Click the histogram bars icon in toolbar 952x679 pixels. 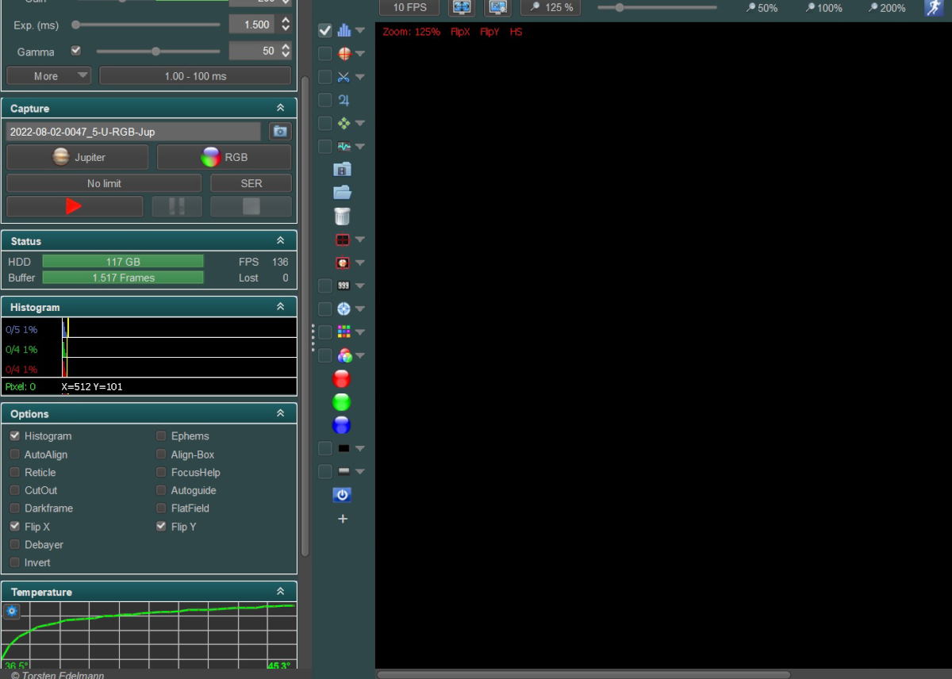344,31
